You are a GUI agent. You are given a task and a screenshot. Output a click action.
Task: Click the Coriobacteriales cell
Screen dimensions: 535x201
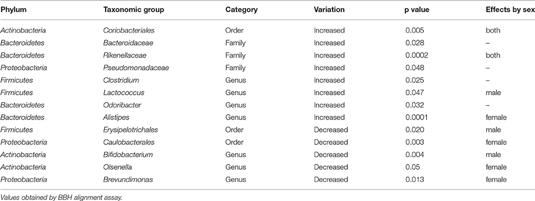[x=128, y=30]
